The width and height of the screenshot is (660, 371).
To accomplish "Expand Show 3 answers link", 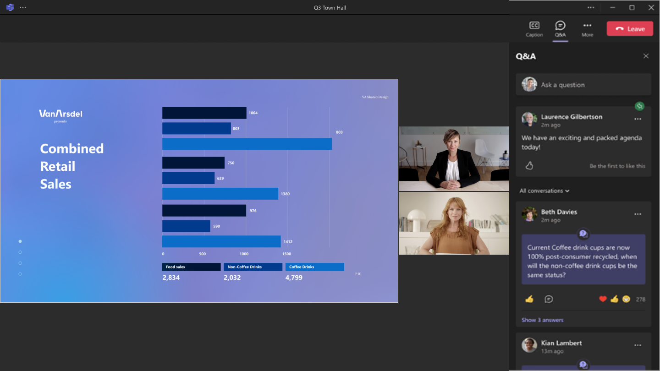I will tap(542, 320).
